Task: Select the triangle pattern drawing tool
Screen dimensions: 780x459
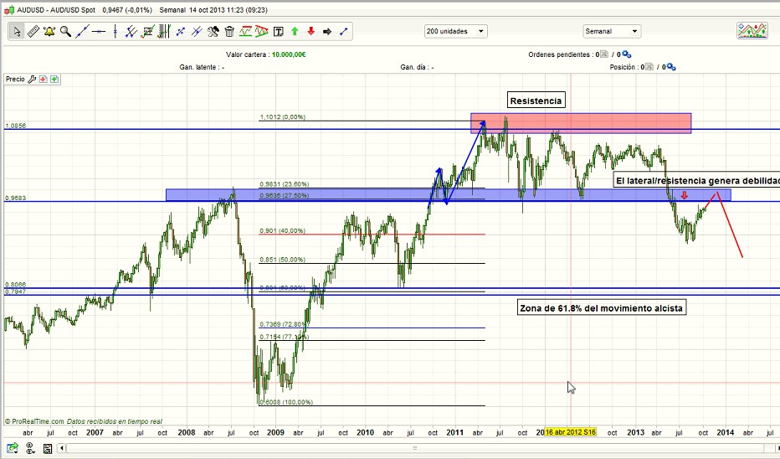Action: pos(262,31)
